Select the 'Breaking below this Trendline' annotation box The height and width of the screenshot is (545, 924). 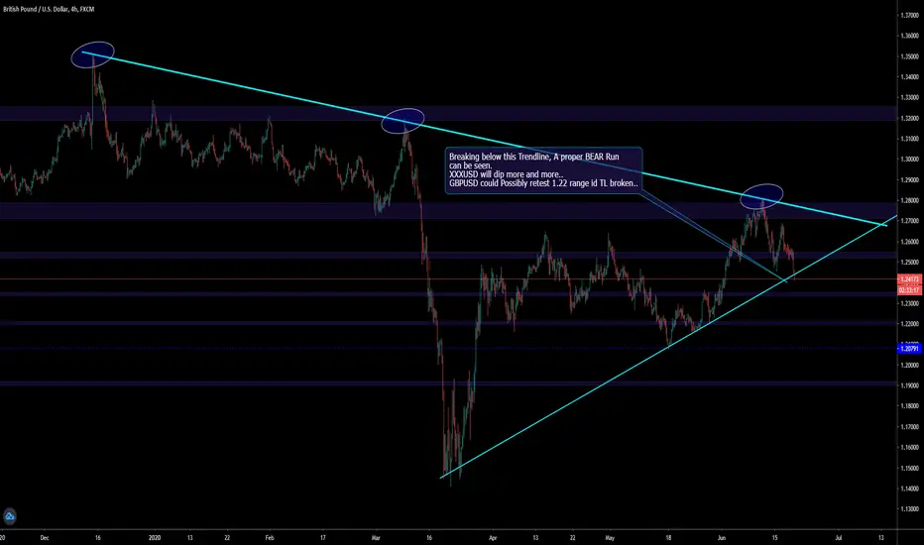[543, 170]
